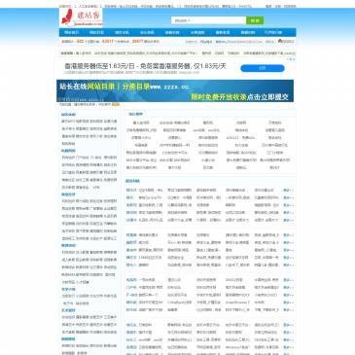The image size is (355, 355).
Task: Open the 站长在线网站目录 banner
Action: pos(175,90)
